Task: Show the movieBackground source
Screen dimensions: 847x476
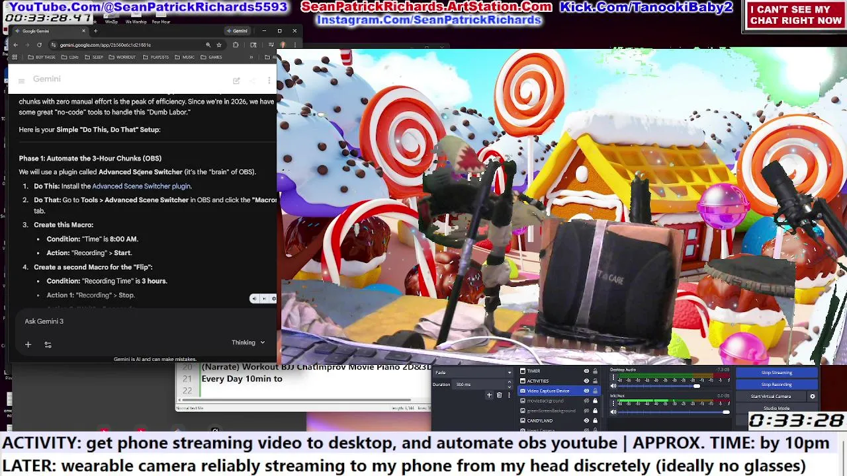Action: coord(586,401)
